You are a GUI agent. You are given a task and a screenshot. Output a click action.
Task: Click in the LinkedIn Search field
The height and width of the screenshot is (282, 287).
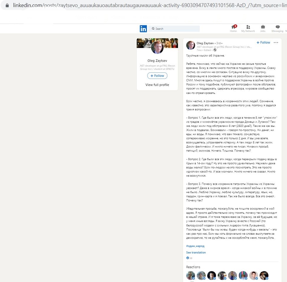[174, 29]
